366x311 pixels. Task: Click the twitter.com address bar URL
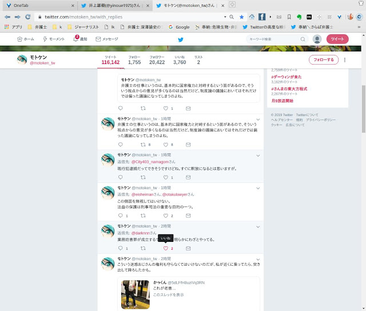[x=83, y=17]
